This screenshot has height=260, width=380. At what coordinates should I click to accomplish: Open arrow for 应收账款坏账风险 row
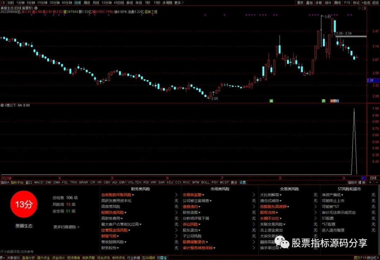(x=176, y=195)
